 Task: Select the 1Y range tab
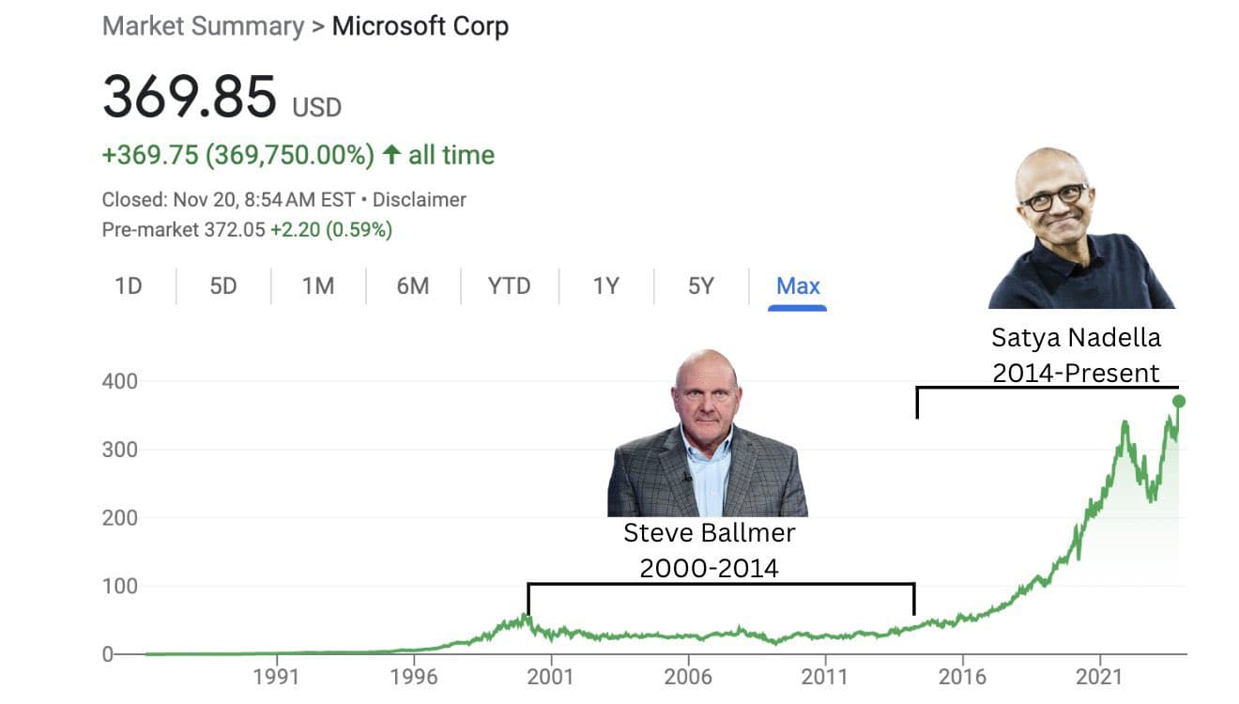(x=604, y=286)
